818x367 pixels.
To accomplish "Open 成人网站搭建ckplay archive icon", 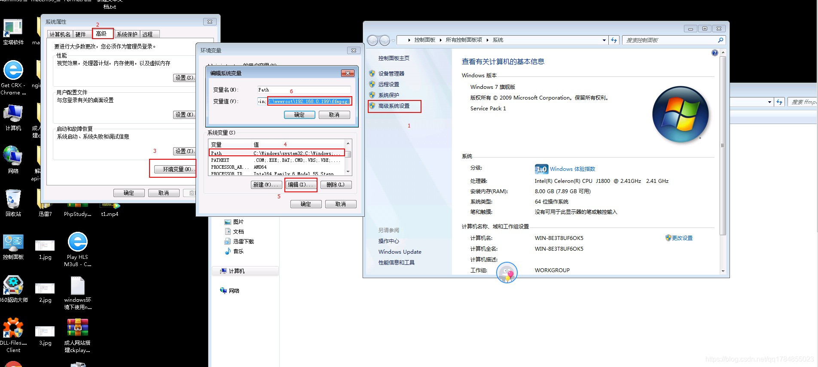I will pos(77,336).
